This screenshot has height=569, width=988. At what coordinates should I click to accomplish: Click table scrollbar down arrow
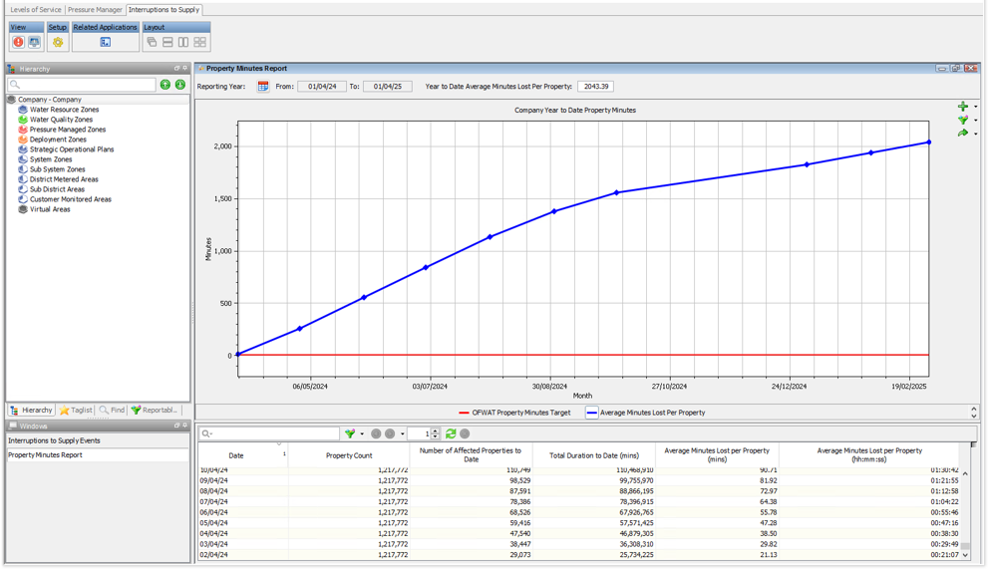point(965,555)
